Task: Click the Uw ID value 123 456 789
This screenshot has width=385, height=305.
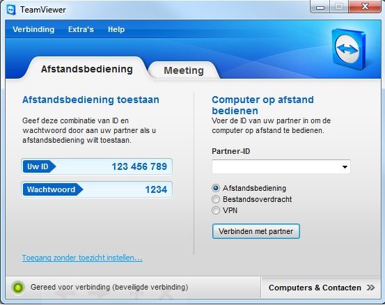Action: [139, 166]
